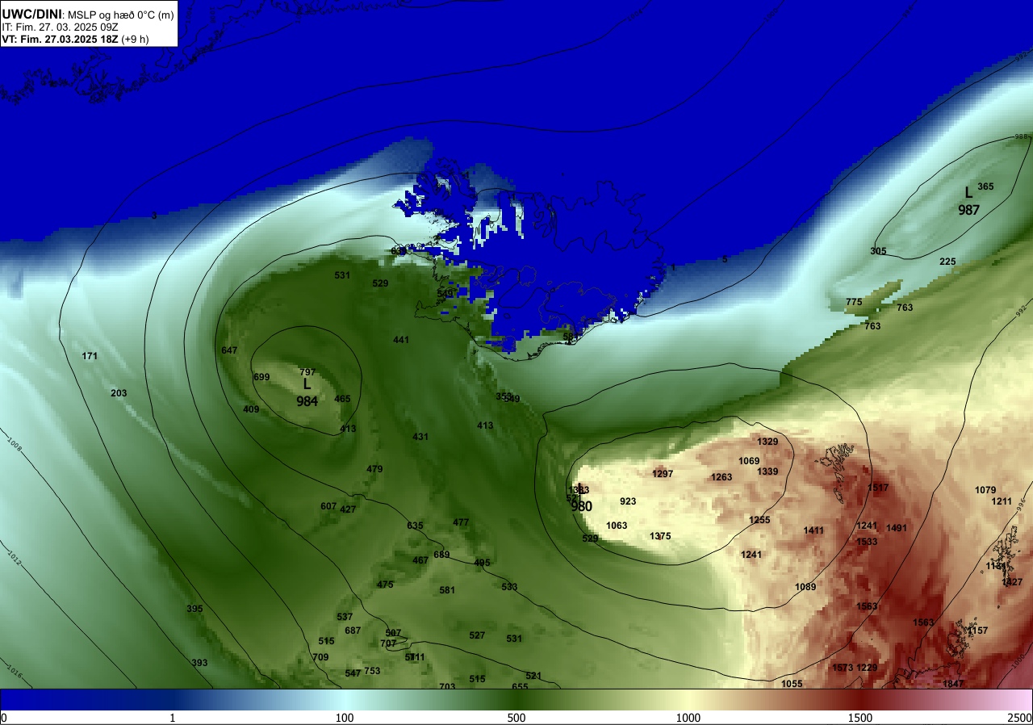This screenshot has width=1033, height=725.
Task: Click the height value 1329
Action: tap(767, 442)
